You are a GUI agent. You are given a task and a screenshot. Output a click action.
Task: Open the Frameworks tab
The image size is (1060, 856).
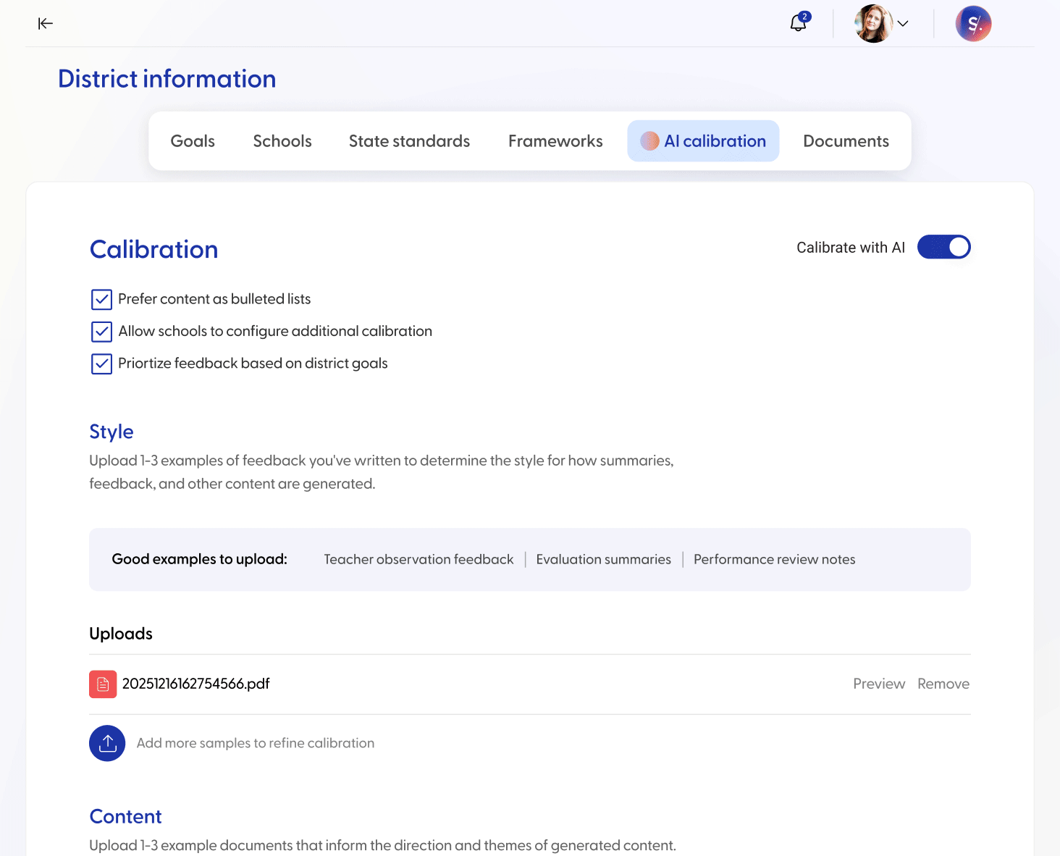(x=555, y=140)
